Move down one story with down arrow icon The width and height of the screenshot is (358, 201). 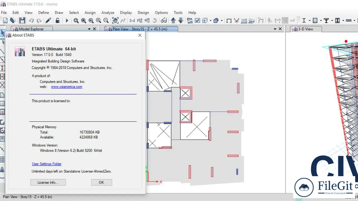(181, 20)
